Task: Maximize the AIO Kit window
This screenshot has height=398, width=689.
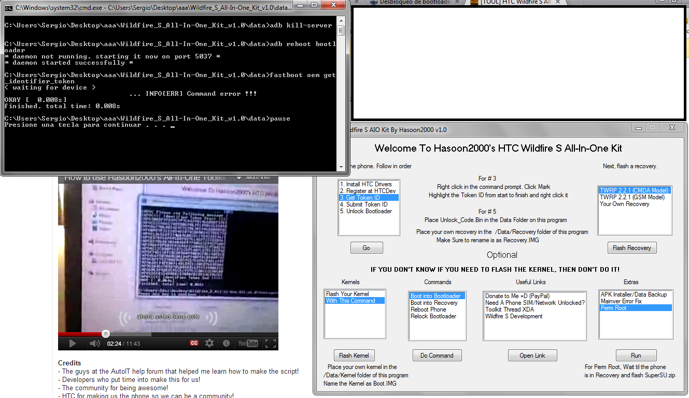Action: coord(653,127)
